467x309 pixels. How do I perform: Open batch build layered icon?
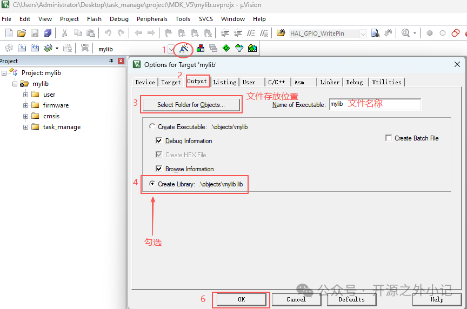point(48,48)
